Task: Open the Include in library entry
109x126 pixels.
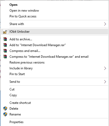Action: pos(54,68)
